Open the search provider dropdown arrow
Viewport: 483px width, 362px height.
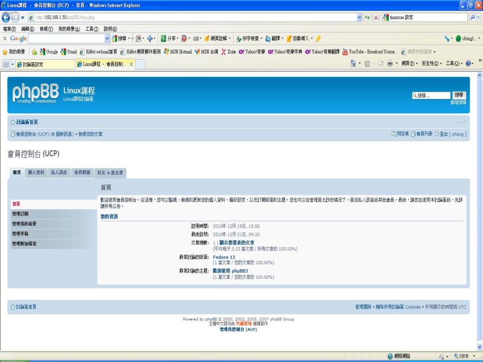pyautogui.click(x=479, y=17)
